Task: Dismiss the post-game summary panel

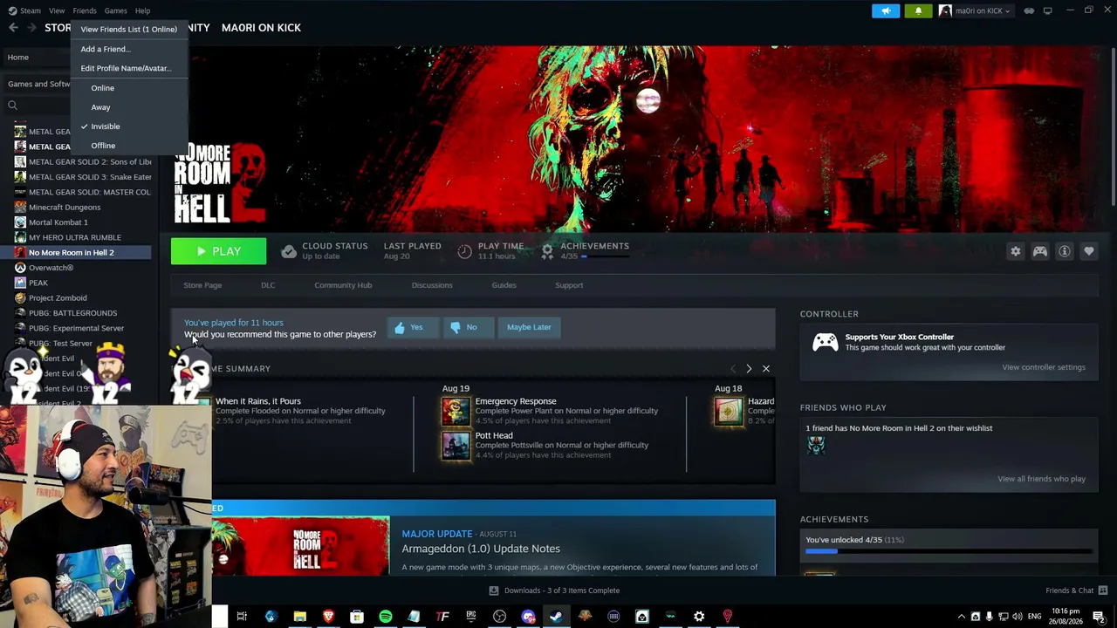Action: [766, 369]
